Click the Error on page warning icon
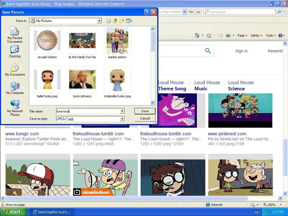 (3, 205)
